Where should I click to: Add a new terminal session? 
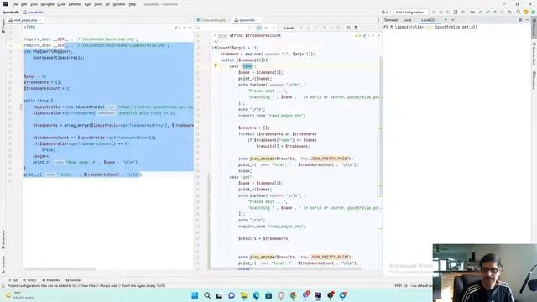(x=446, y=20)
